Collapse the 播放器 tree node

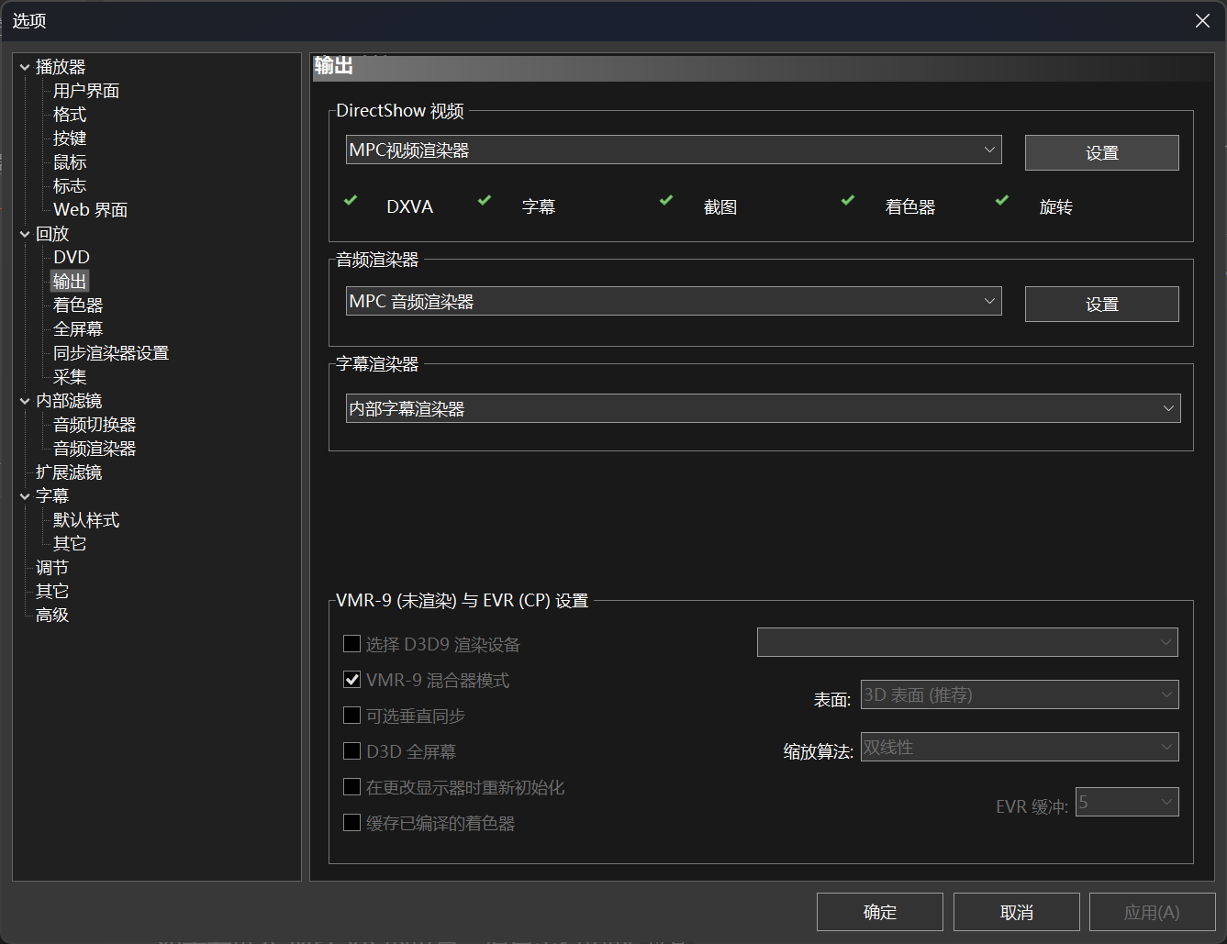click(x=25, y=67)
